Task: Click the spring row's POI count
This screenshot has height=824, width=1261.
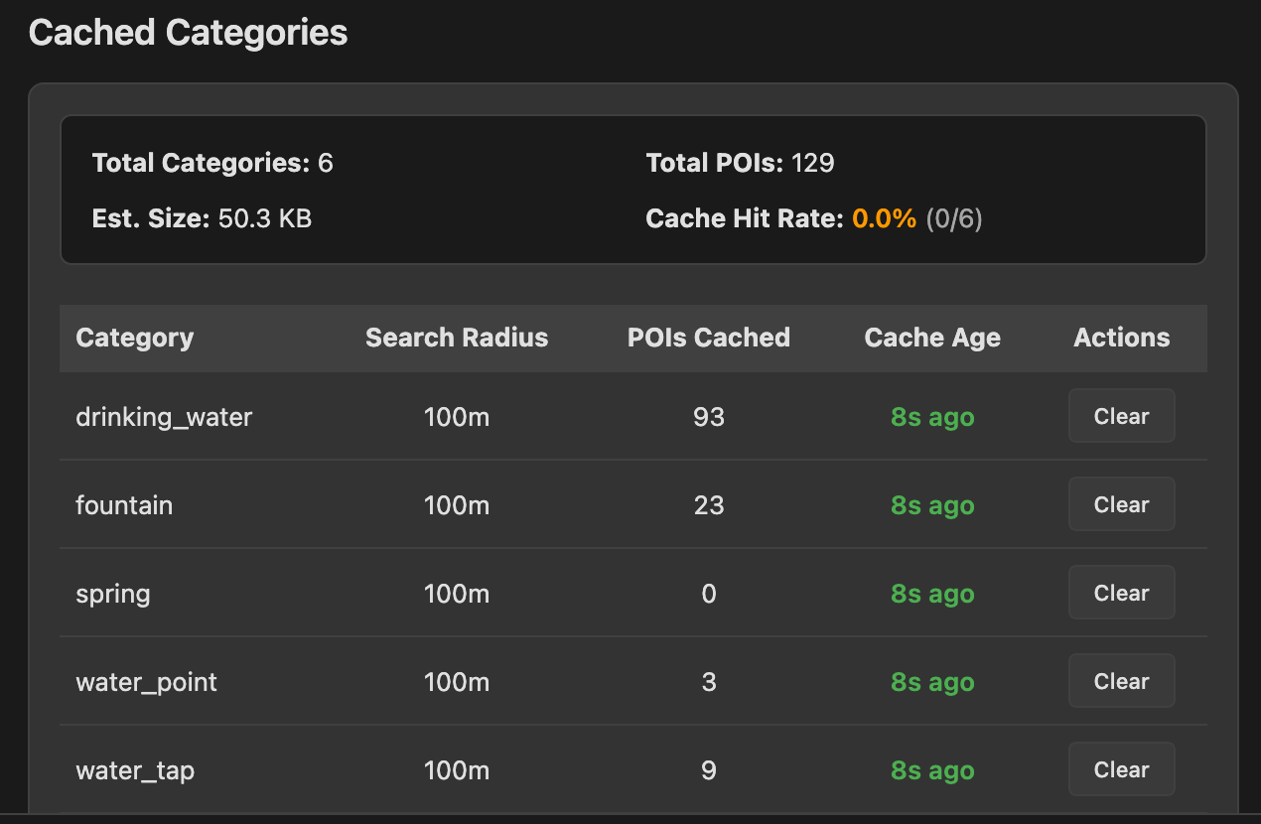Action: click(708, 594)
